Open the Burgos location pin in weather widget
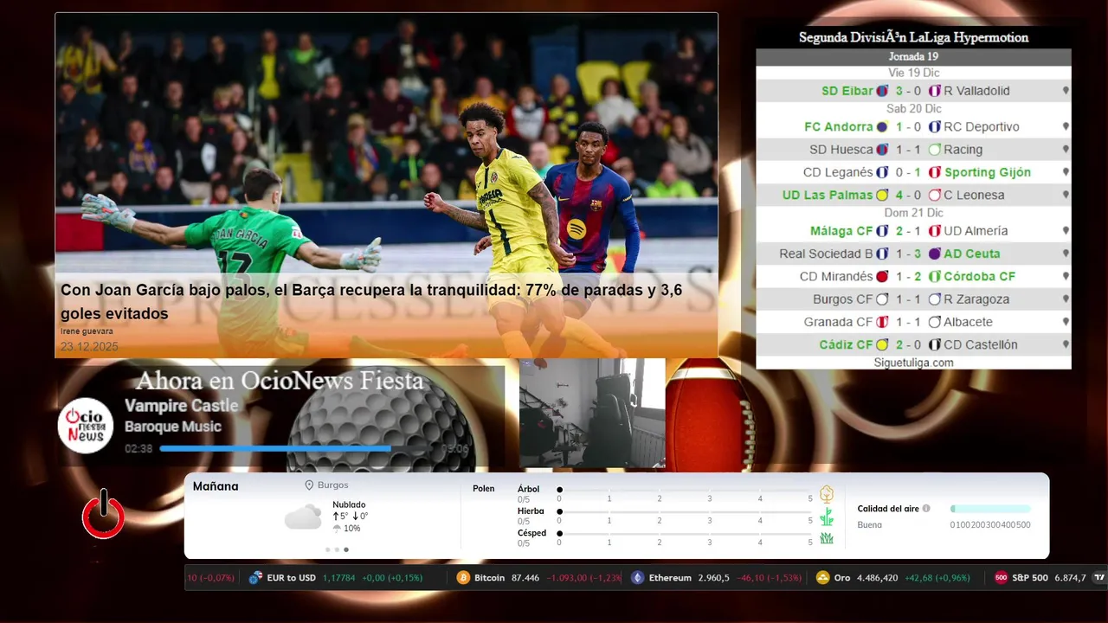This screenshot has width=1108, height=623. (309, 485)
